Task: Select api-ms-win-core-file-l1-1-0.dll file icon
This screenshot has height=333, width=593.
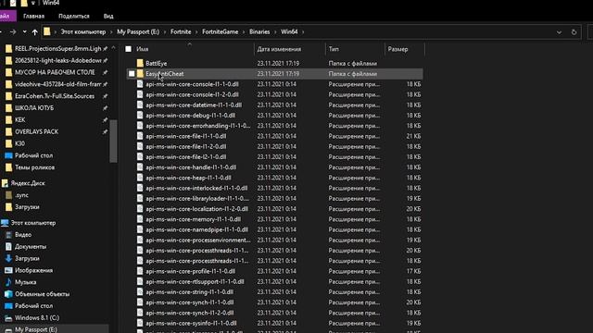Action: click(140, 136)
